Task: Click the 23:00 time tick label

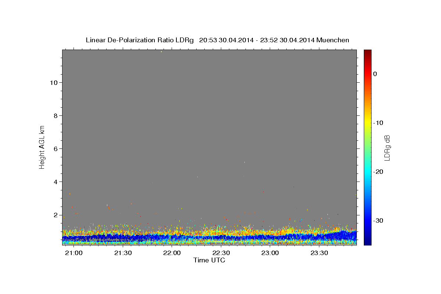Action: (270, 253)
